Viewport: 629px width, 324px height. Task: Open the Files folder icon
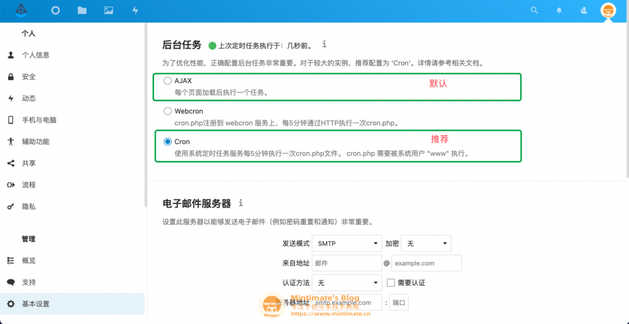pos(82,11)
